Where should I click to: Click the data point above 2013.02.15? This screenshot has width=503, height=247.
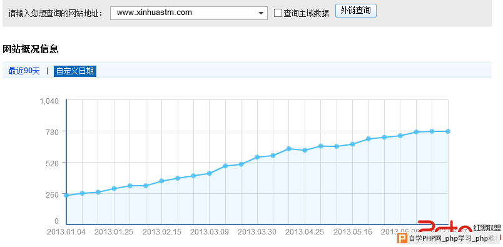[161, 181]
